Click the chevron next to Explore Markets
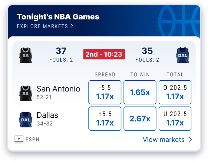This screenshot has width=208, height=161. click(72, 26)
